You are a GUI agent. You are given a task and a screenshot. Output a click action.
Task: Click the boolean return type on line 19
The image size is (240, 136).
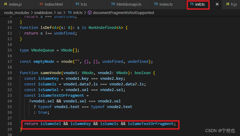[142, 73]
